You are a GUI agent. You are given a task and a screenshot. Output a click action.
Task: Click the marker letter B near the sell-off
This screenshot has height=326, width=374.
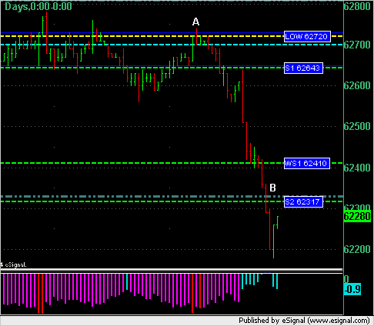(x=272, y=188)
